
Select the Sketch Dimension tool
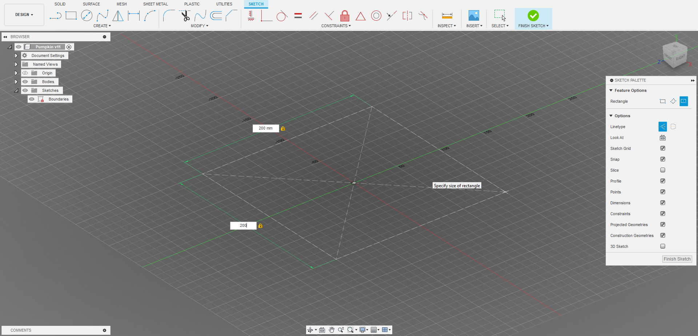tap(134, 16)
